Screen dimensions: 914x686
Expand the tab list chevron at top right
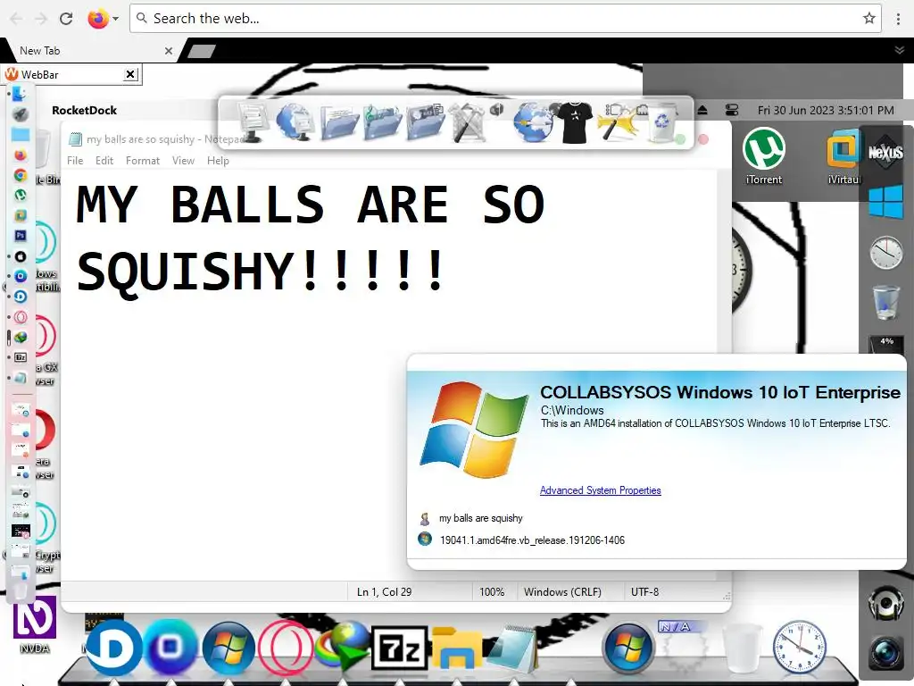[900, 51]
